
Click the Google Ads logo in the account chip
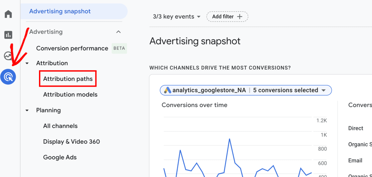point(167,90)
